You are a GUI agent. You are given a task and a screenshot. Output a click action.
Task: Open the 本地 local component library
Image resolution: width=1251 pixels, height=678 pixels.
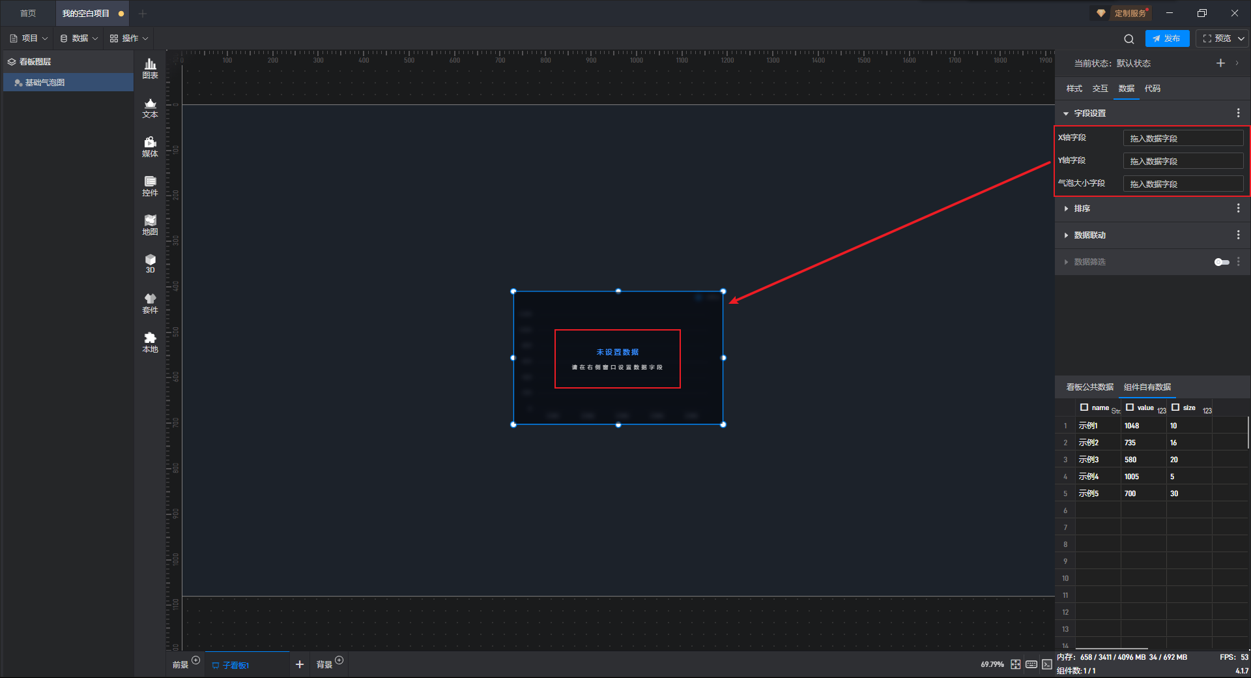point(150,342)
